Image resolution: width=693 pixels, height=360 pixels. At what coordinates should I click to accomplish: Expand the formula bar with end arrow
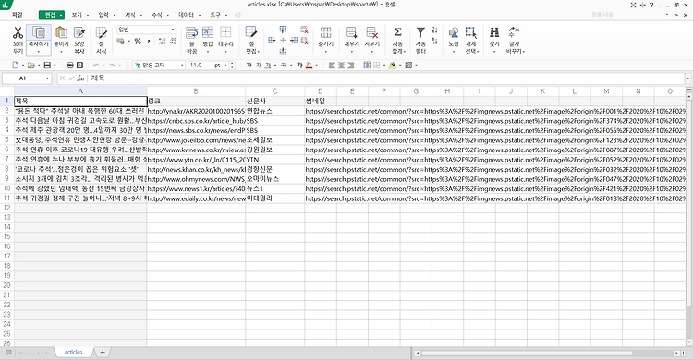click(x=688, y=78)
